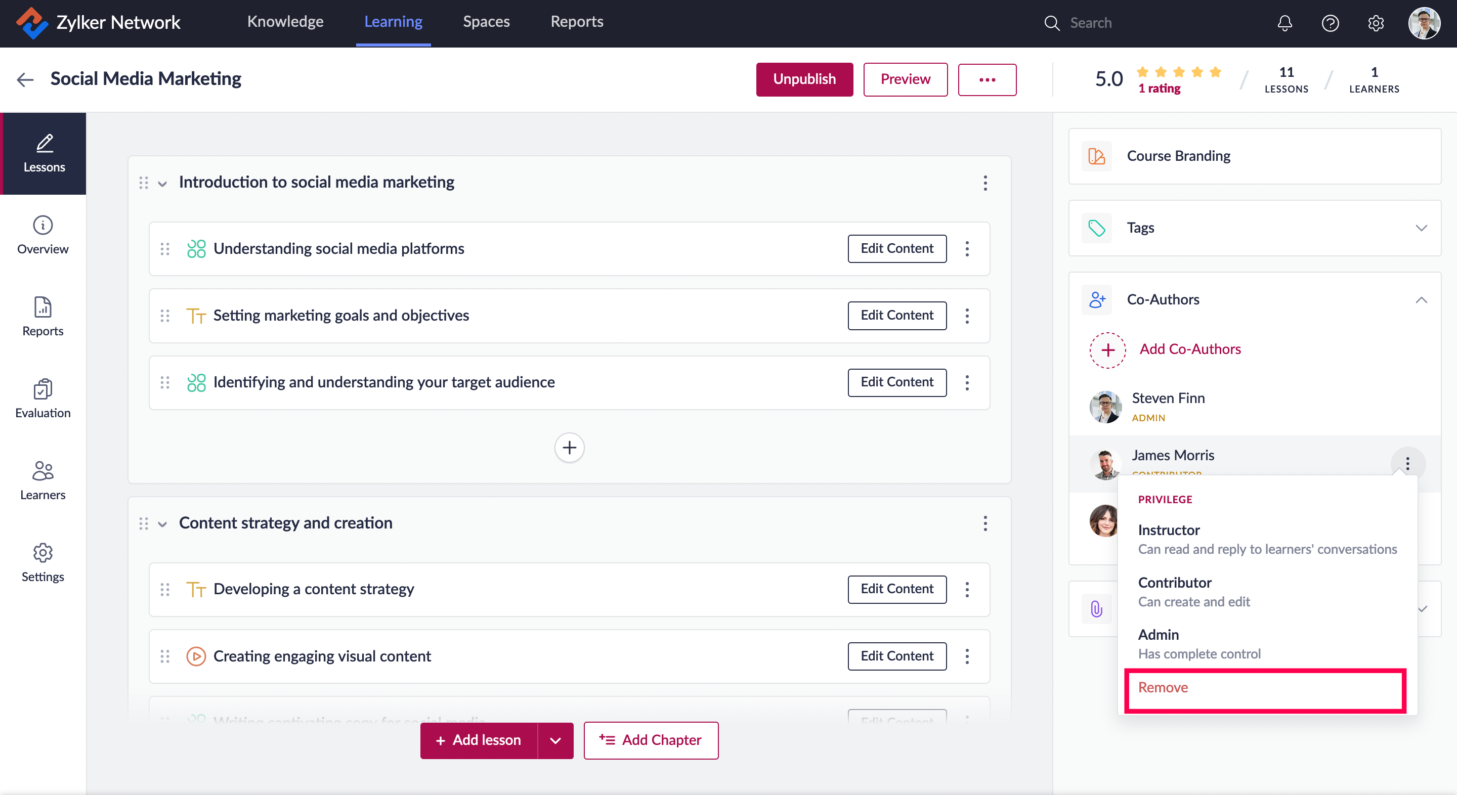
Task: Open the Evaluation sidebar section
Action: pos(43,399)
